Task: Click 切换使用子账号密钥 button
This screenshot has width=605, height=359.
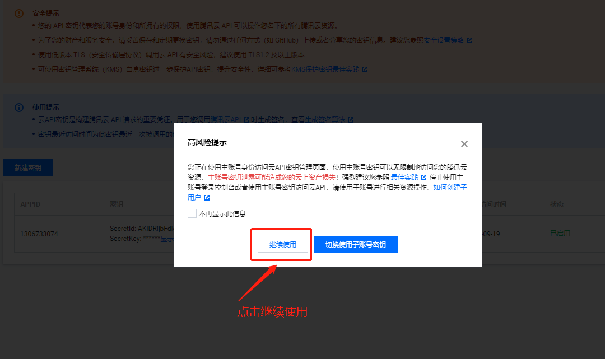Action: pyautogui.click(x=355, y=245)
